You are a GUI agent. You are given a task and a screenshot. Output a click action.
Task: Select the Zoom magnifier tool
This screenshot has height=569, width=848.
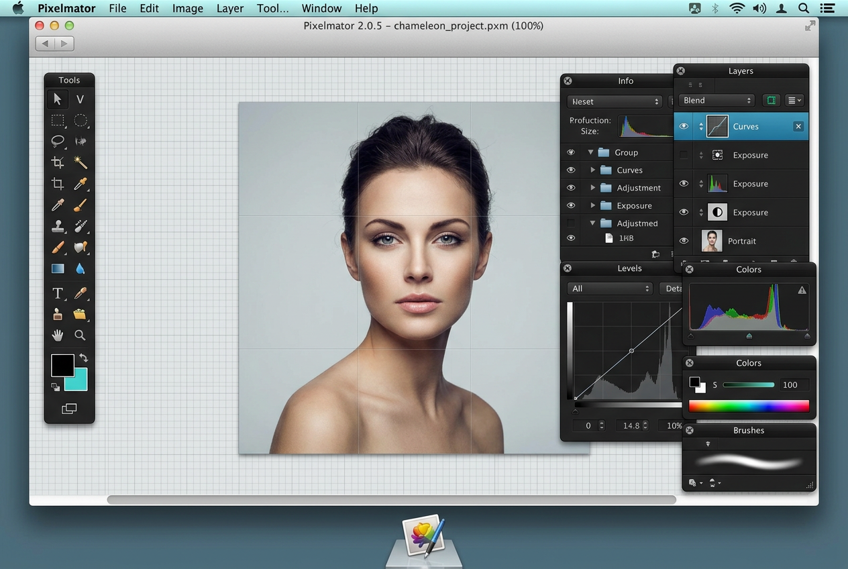coord(81,335)
